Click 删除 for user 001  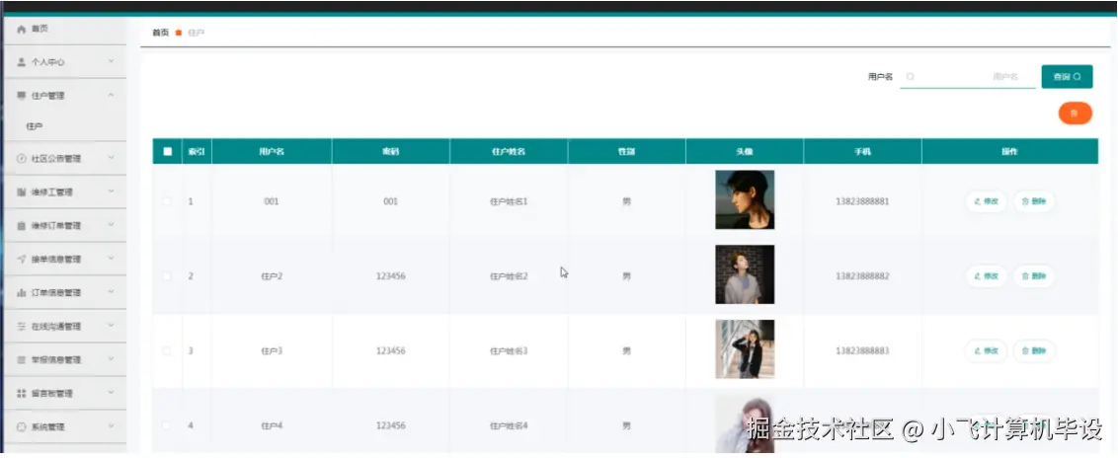coord(1033,201)
